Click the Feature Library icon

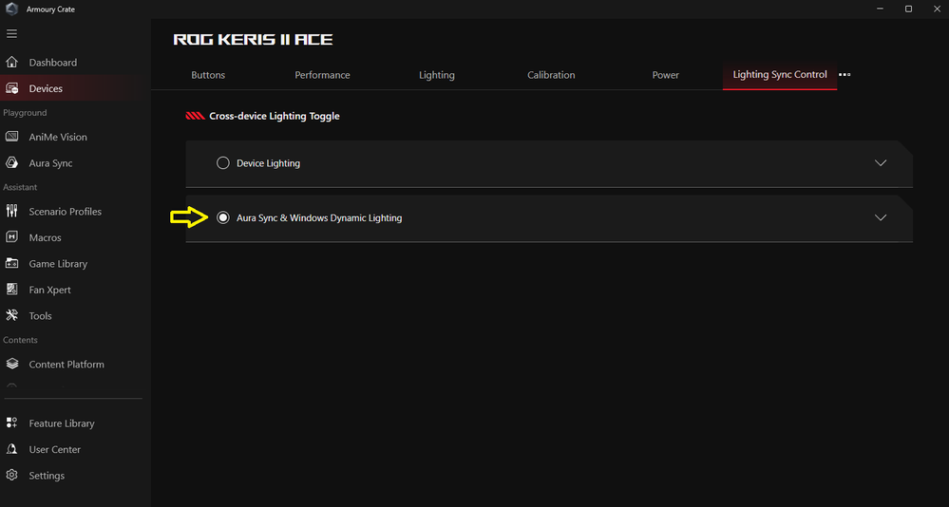point(11,422)
